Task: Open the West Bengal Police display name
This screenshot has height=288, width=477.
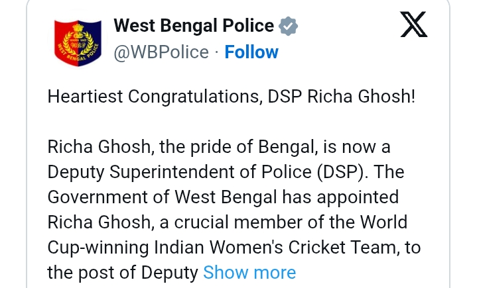Action: pos(194,26)
